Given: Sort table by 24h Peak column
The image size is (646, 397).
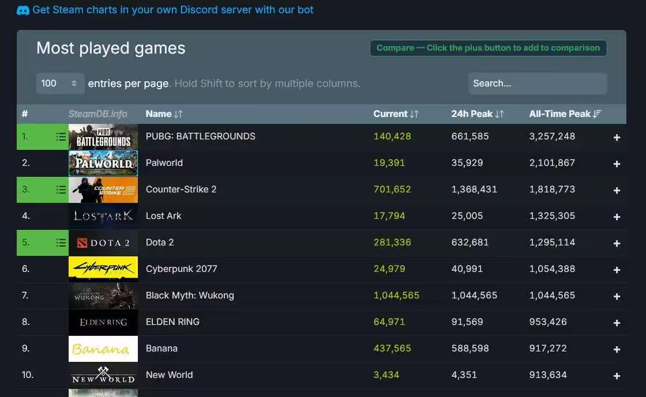Looking at the screenshot, I should [477, 114].
